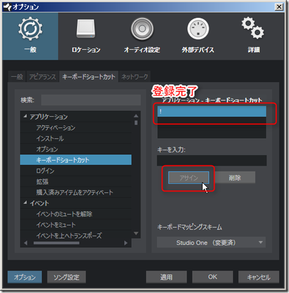Select 拡張 in the command list

[x=76, y=181]
